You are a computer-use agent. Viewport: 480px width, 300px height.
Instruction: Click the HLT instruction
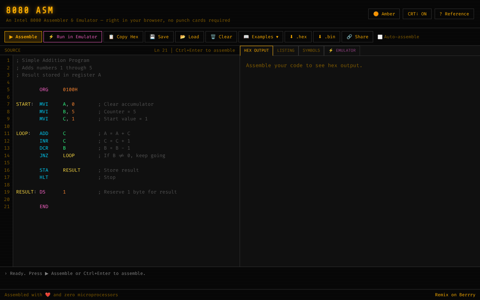[x=44, y=177]
